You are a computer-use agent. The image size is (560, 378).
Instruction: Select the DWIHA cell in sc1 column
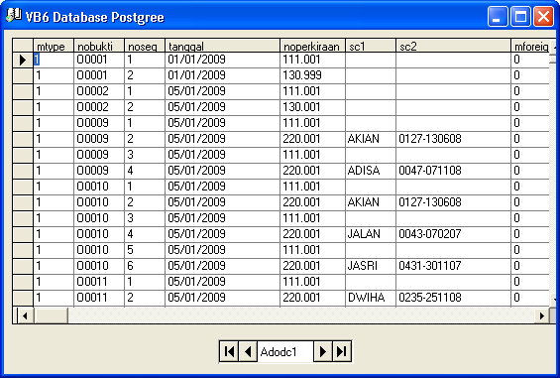371,298
